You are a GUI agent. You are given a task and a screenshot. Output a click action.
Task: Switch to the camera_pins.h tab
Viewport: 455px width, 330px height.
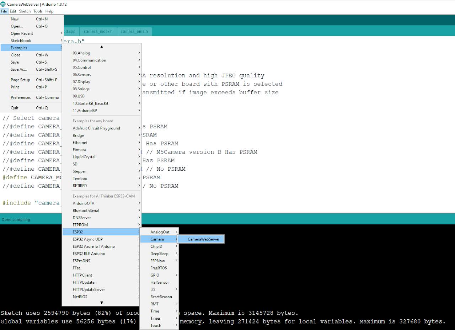[134, 31]
